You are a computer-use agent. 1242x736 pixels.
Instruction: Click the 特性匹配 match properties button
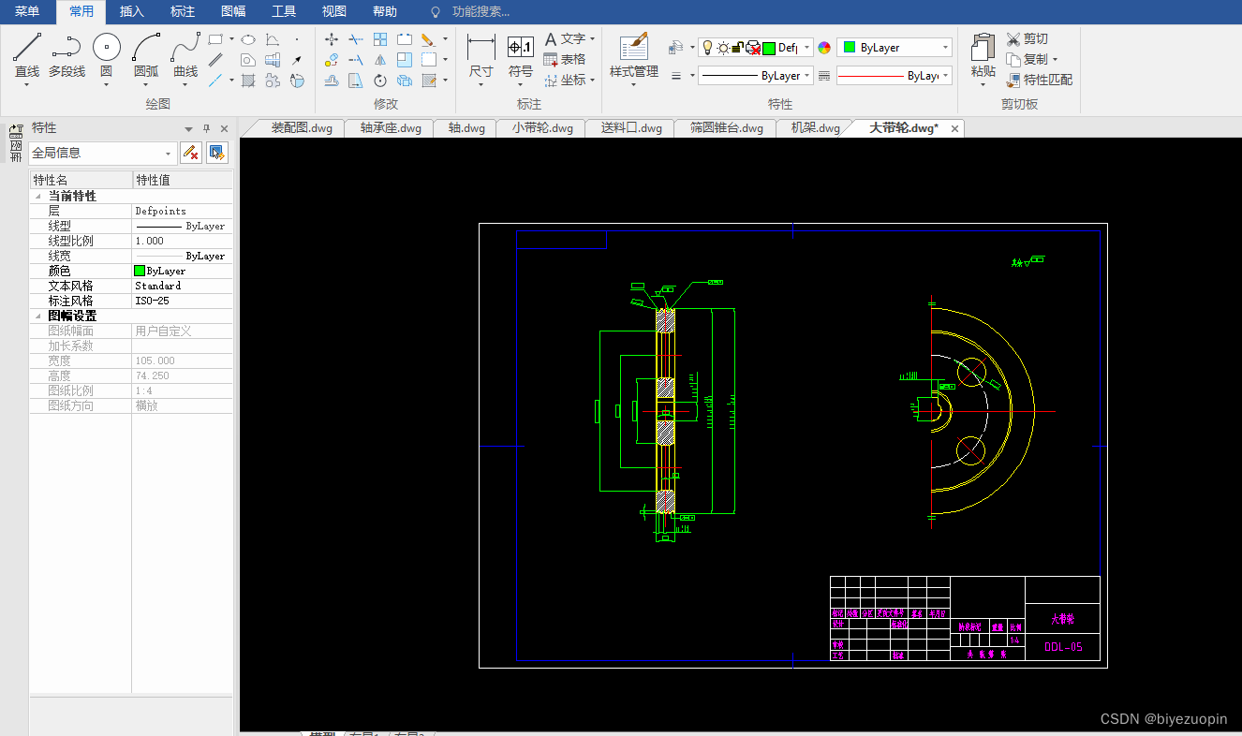point(1039,80)
